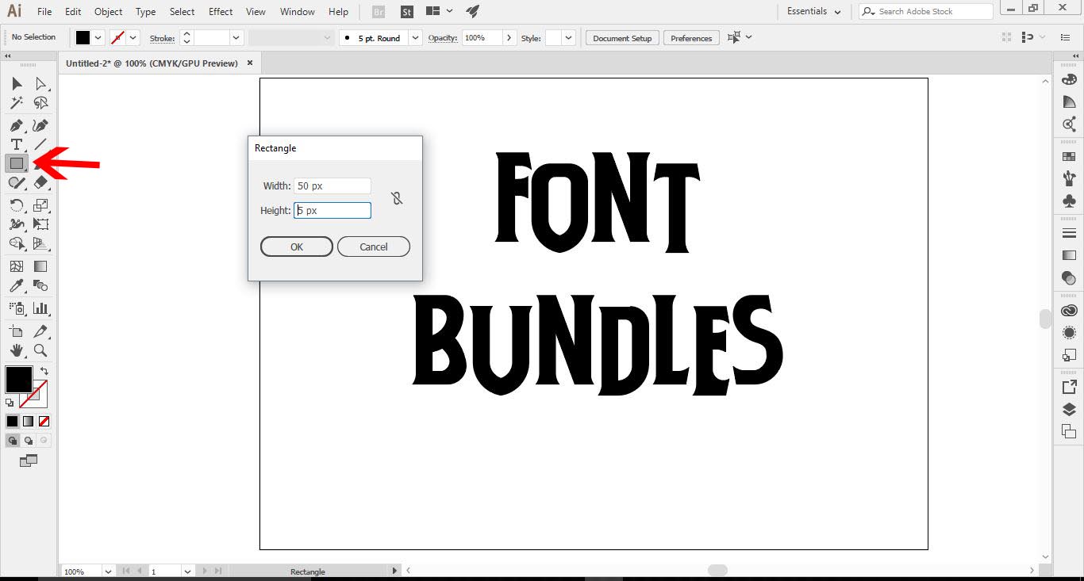Open the Creative Cloud Libraries panel
Screen dimensions: 1084x581
pyautogui.click(x=1069, y=311)
